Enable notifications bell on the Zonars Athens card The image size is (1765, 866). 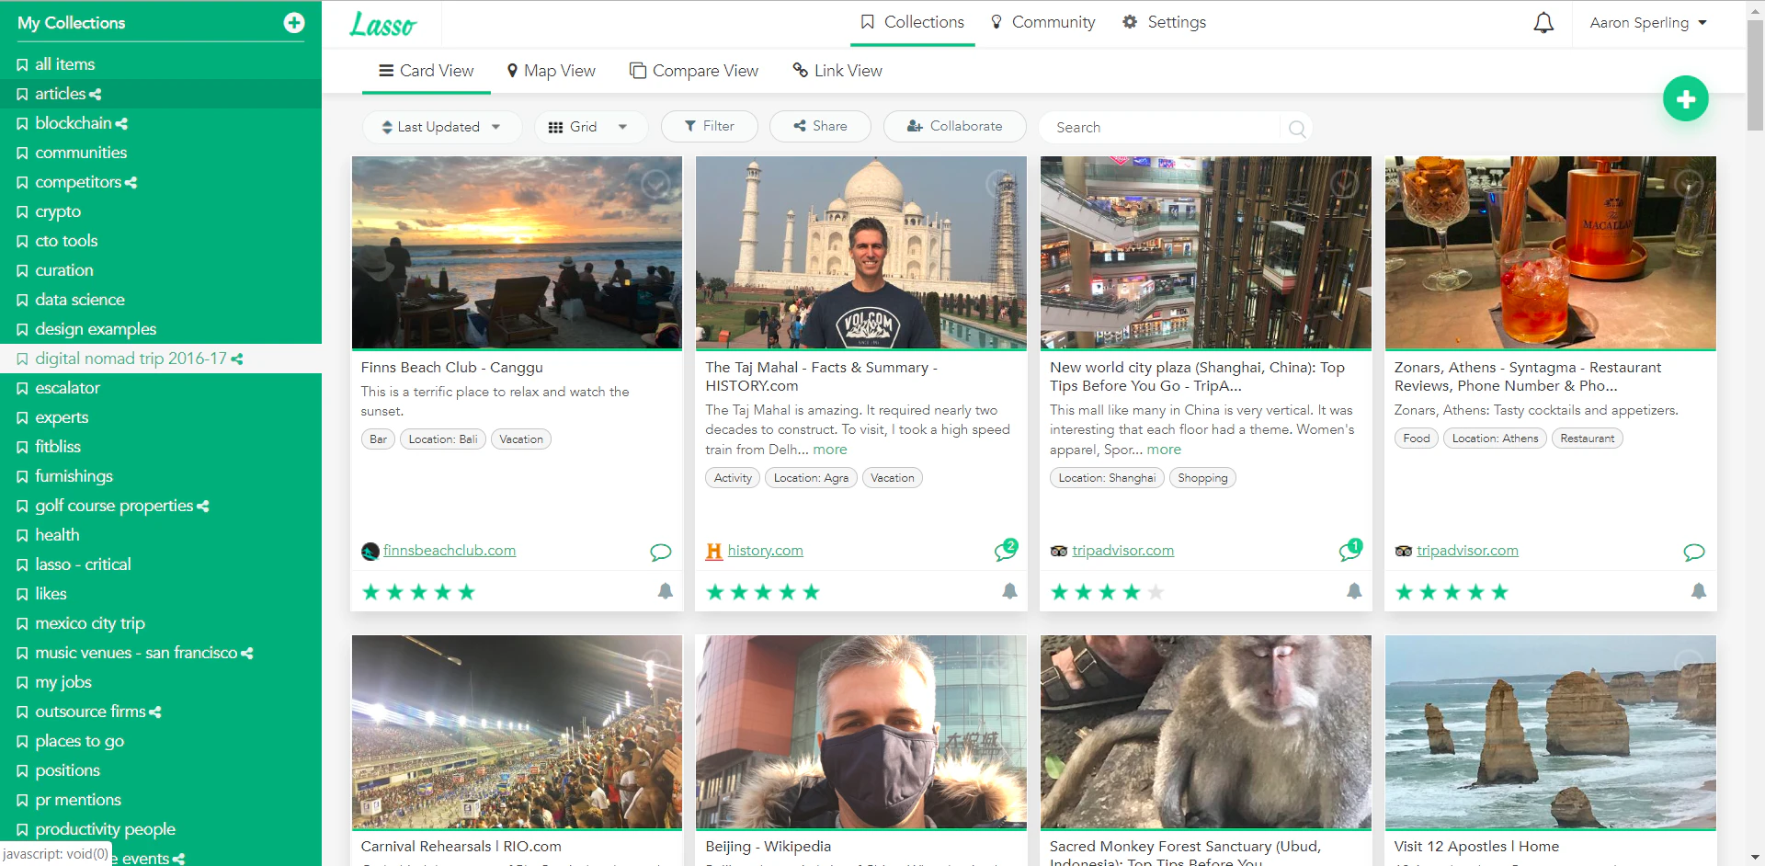pos(1699,592)
